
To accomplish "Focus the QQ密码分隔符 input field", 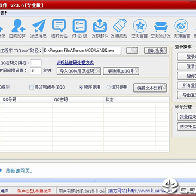I will click(36, 63).
